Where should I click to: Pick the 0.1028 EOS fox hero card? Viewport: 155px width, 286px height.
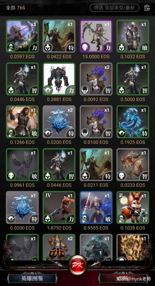click(x=133, y=208)
